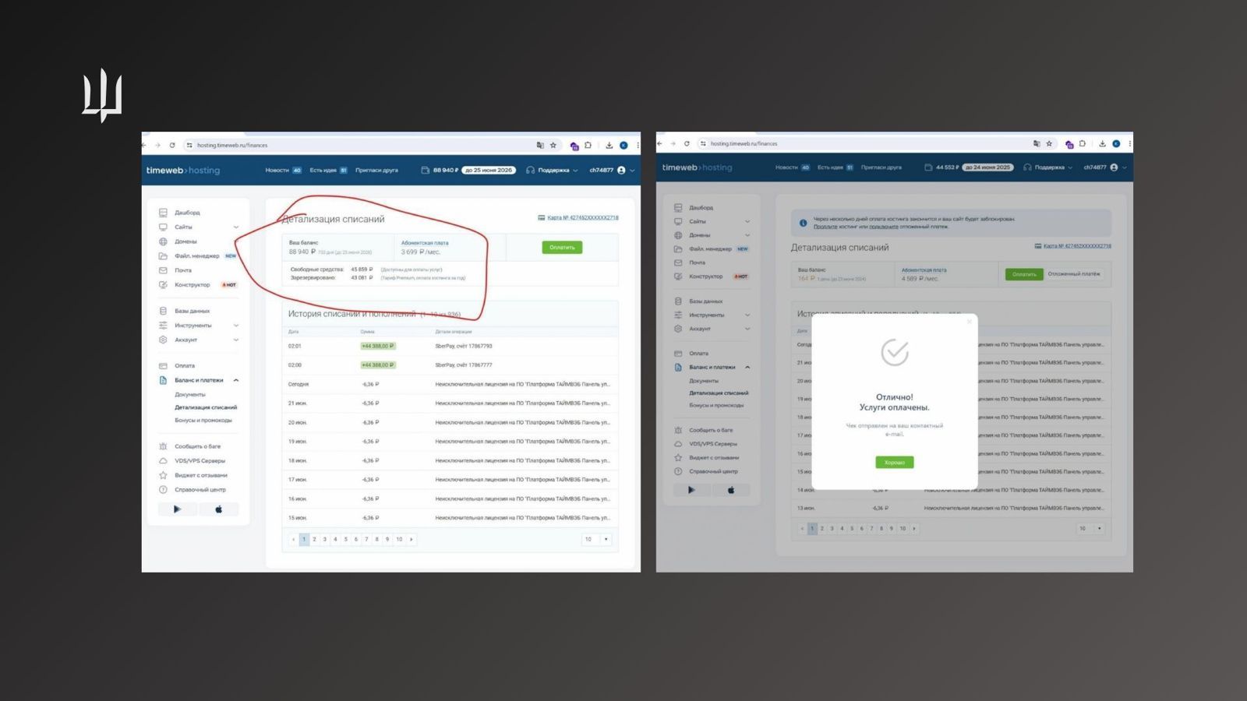This screenshot has width=1247, height=701.
Task: Open the Поддержка dropdown in the right window header
Action: tap(1047, 167)
